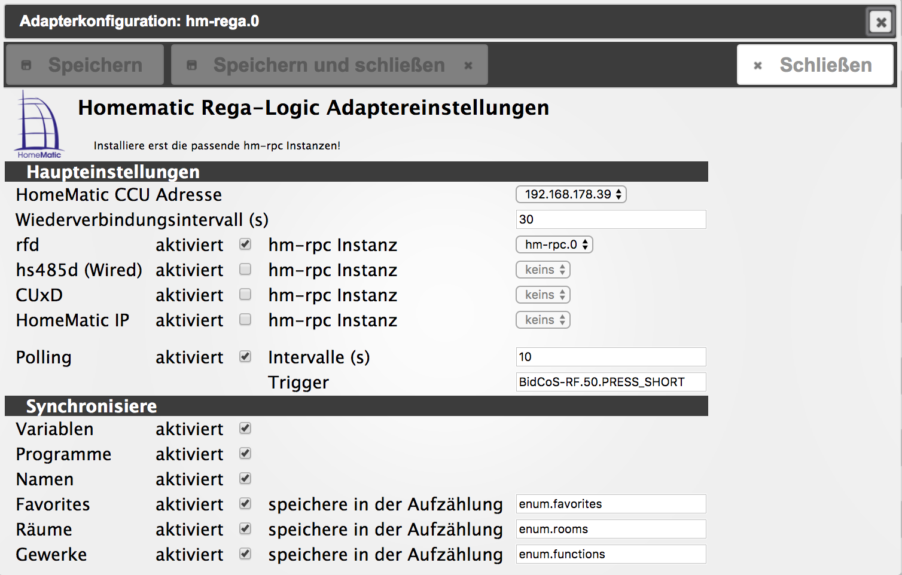Click the 'hs485d (Wired)' label

(x=80, y=270)
